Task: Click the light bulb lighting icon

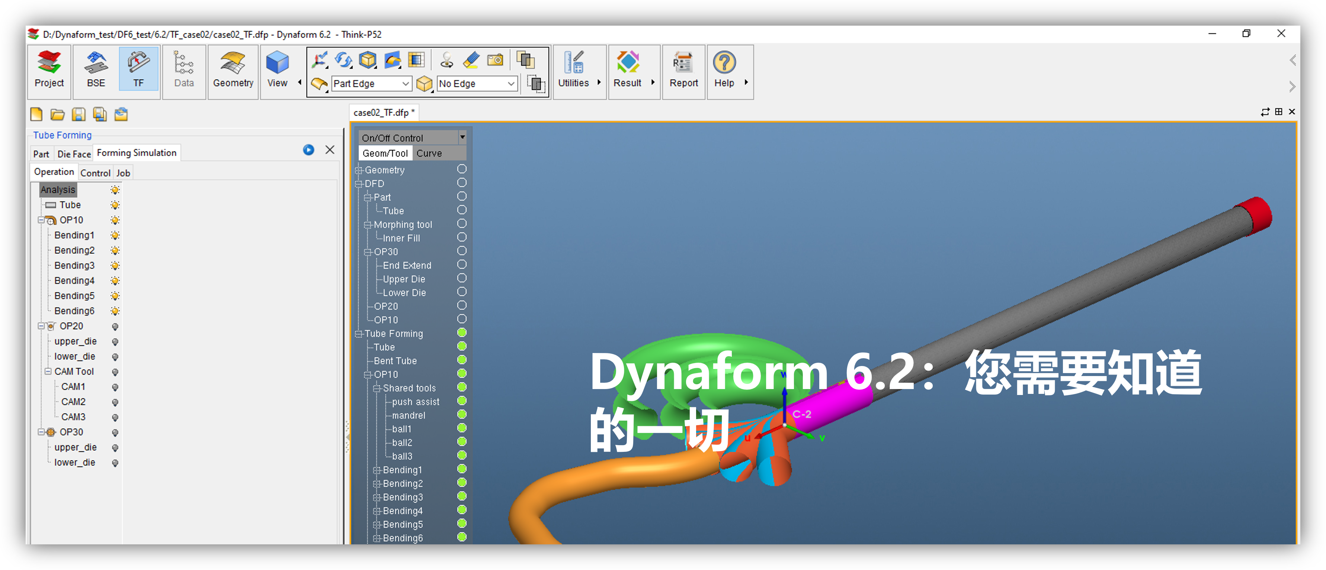Action: click(447, 60)
